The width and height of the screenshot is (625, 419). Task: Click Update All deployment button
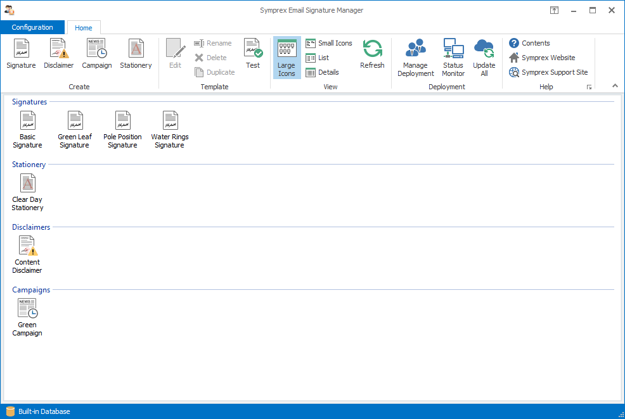(x=484, y=58)
